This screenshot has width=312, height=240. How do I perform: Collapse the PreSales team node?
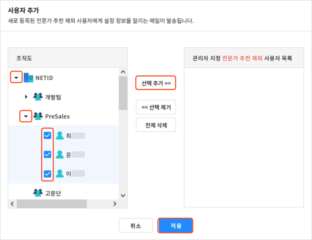click(26, 116)
